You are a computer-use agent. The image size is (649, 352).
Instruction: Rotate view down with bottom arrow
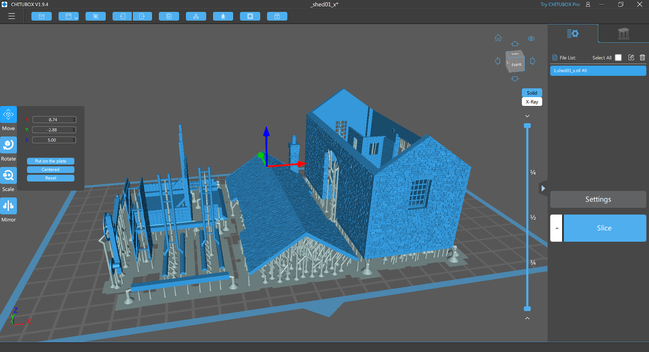coord(515,79)
